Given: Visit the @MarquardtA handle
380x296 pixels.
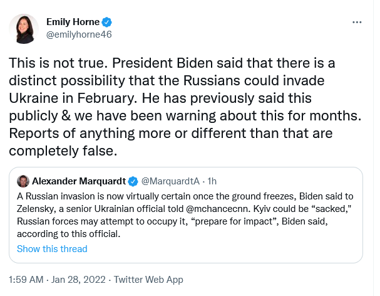Looking at the screenshot, I should 168,181.
